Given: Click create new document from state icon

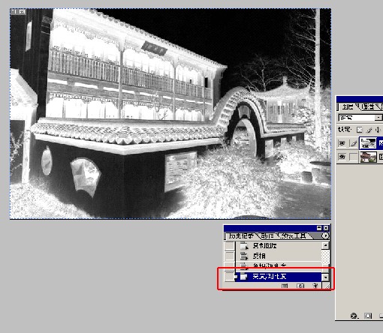Looking at the screenshot, I should click(x=285, y=286).
